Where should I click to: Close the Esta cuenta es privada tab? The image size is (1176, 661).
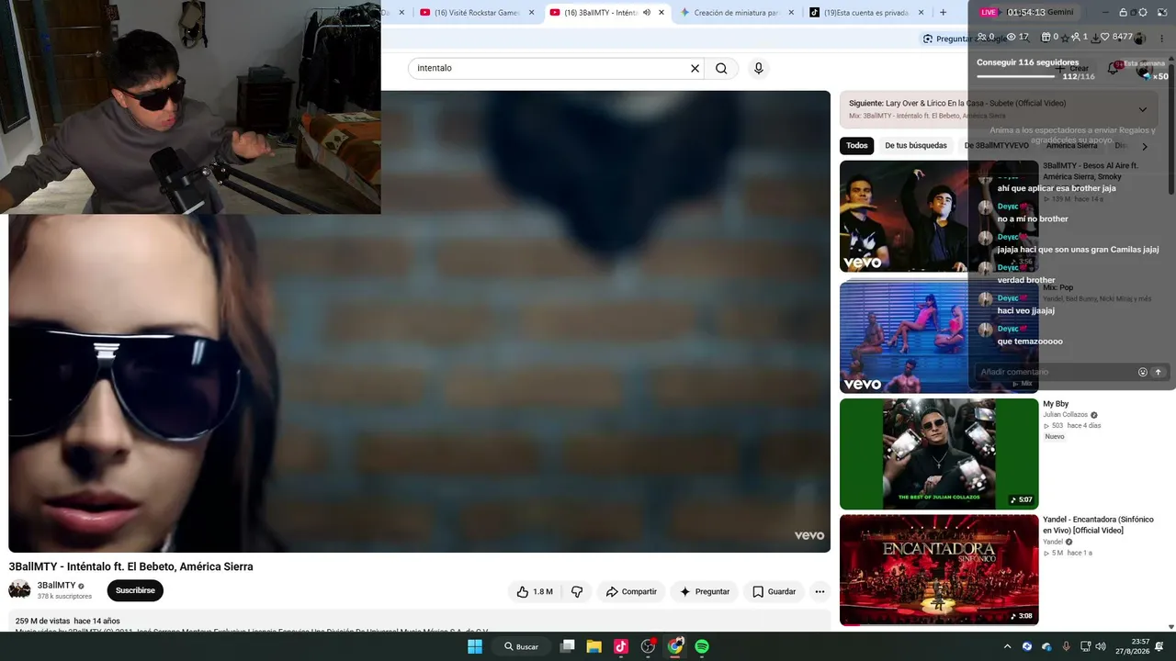tap(921, 13)
